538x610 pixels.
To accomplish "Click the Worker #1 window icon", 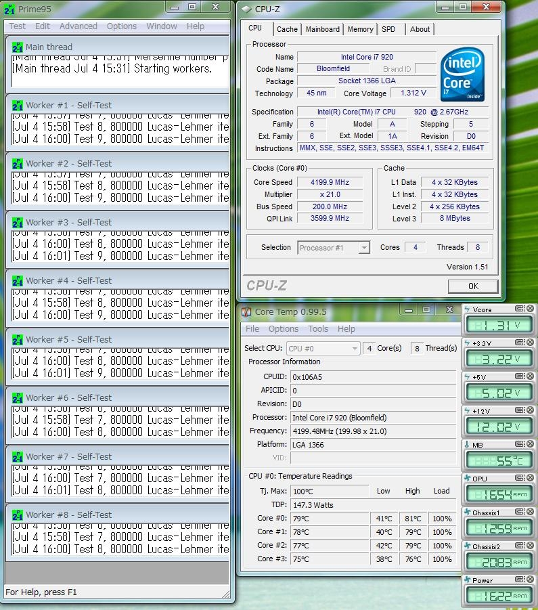I will point(18,106).
